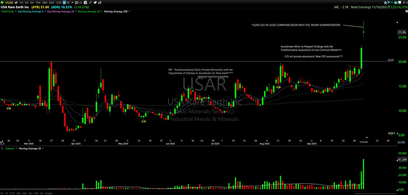Image resolution: width=408 pixels, height=195 pixels.
Task: Click the save disk icon at top right
Action: pos(400,3)
